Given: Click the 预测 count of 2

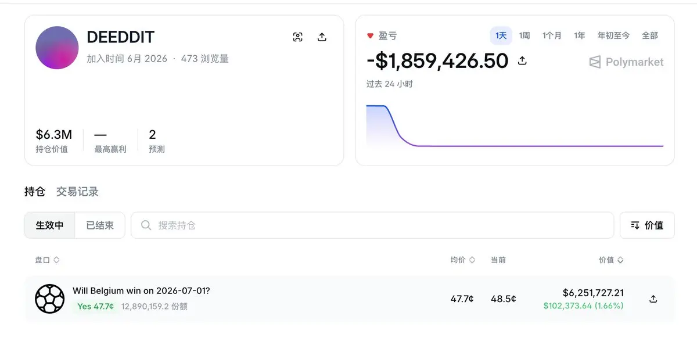Looking at the screenshot, I should click(x=152, y=135).
